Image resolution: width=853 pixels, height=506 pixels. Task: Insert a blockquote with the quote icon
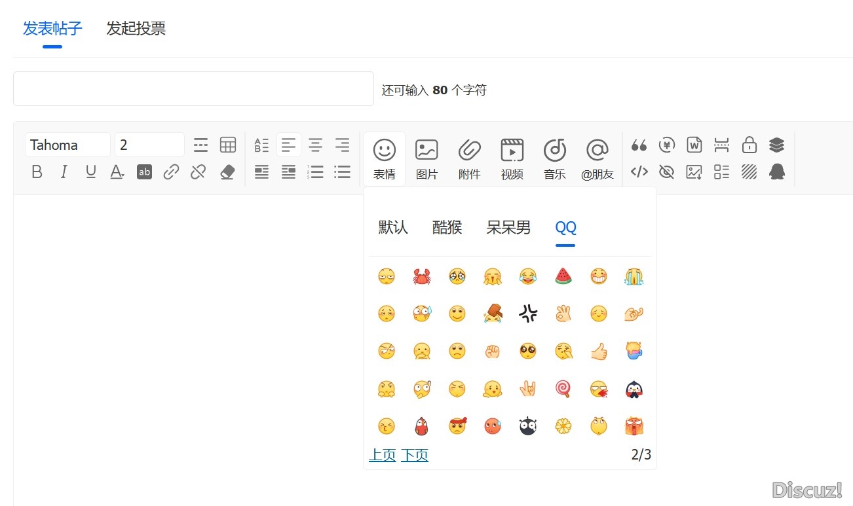pyautogui.click(x=639, y=145)
